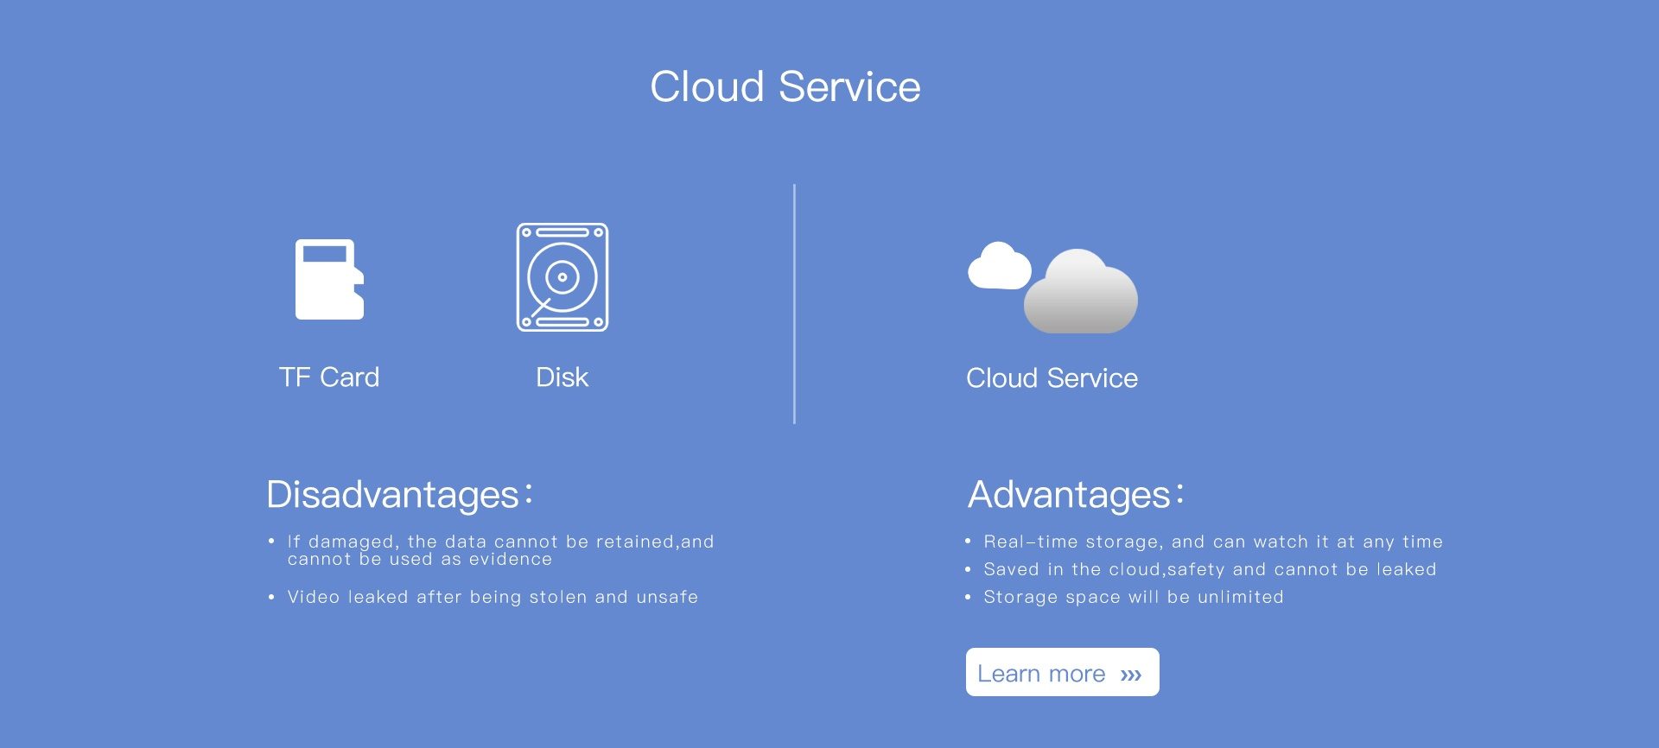Image resolution: width=1659 pixels, height=748 pixels.
Task: Click the Cloud Service label beneath the clouds
Action: pyautogui.click(x=1052, y=378)
